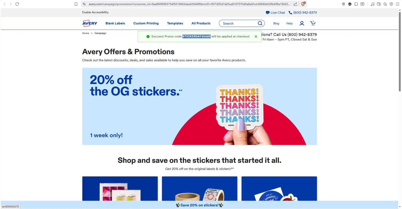Click the 20% off OG stickers banner
Screen dimensions: 402x209
click(x=199, y=106)
